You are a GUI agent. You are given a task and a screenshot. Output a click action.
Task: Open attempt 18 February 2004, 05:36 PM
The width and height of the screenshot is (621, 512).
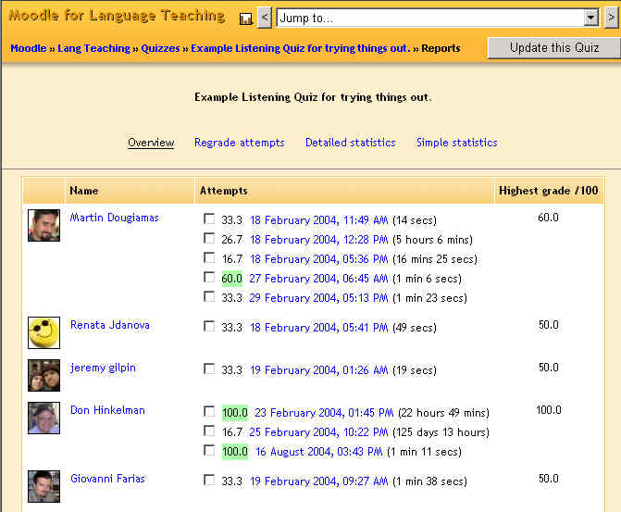tap(318, 259)
